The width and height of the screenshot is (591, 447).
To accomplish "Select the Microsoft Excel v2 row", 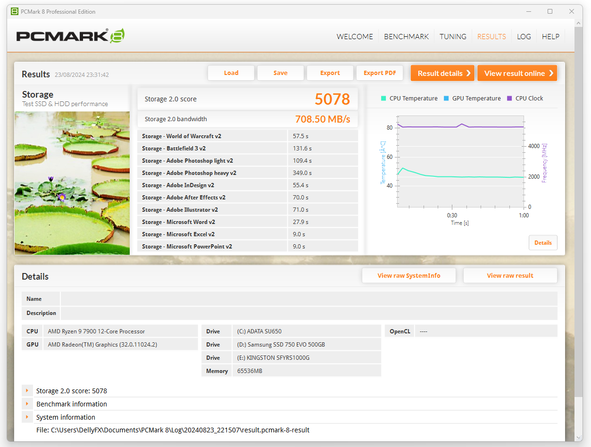I will [x=248, y=234].
